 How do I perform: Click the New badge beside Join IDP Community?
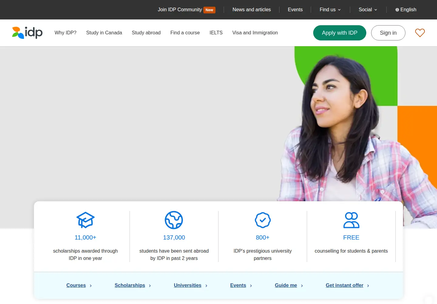209,10
